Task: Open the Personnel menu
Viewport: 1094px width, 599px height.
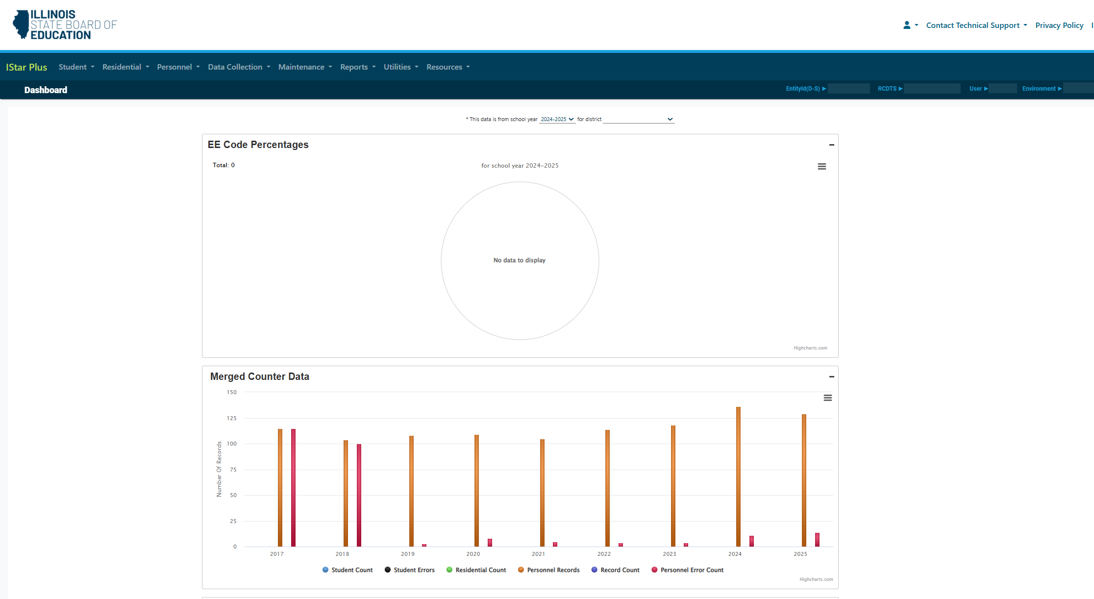Action: 178,67
